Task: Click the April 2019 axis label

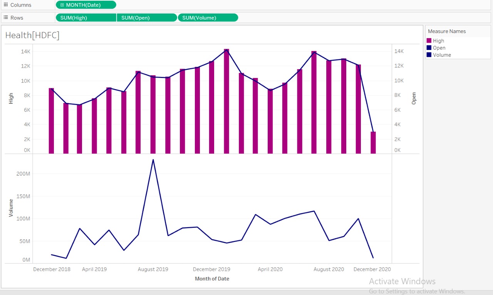Action: tap(94, 269)
